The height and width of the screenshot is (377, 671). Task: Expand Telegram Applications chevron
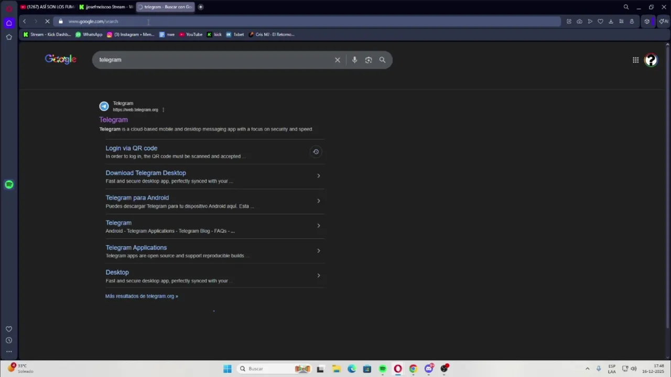coord(318,251)
